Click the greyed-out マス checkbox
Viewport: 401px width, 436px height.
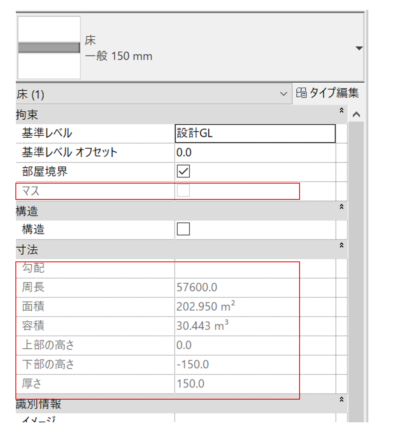point(183,191)
